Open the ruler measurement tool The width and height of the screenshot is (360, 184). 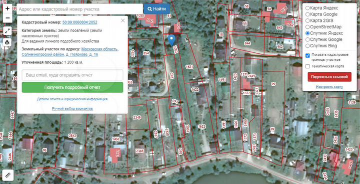point(8,176)
